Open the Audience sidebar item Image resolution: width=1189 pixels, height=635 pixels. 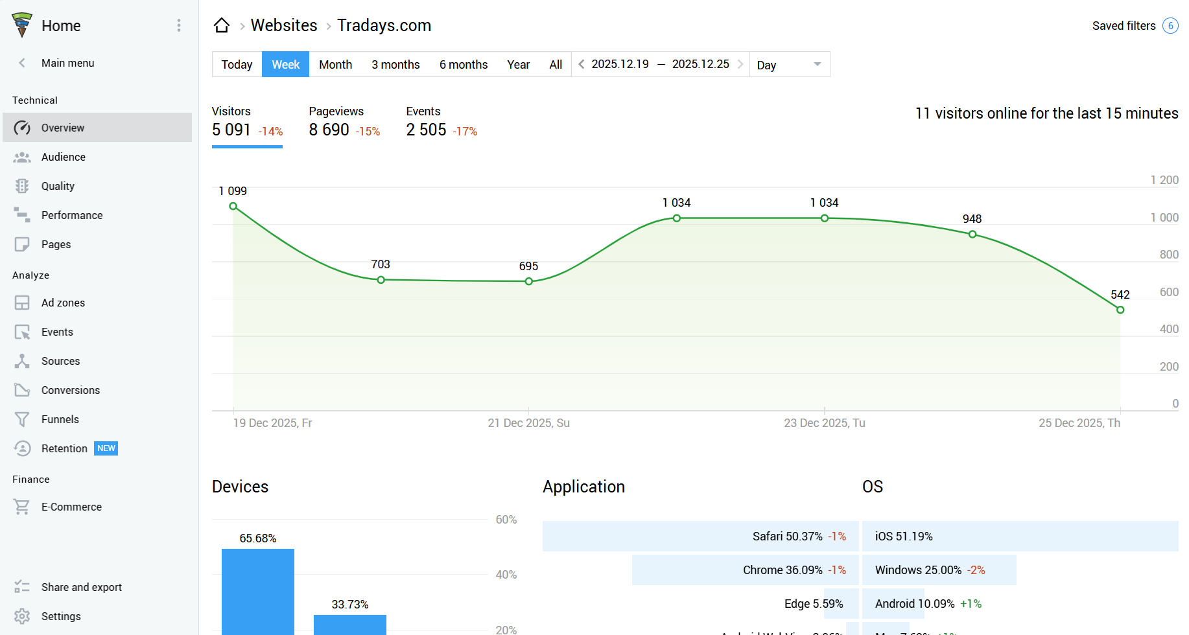(x=97, y=157)
